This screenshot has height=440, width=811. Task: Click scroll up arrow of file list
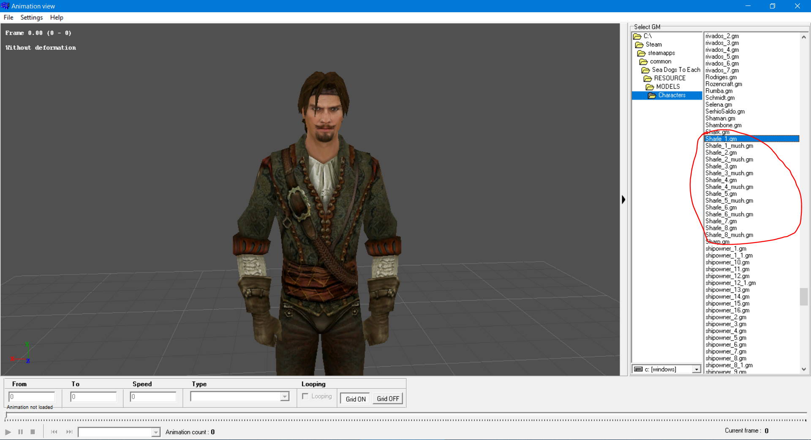804,37
